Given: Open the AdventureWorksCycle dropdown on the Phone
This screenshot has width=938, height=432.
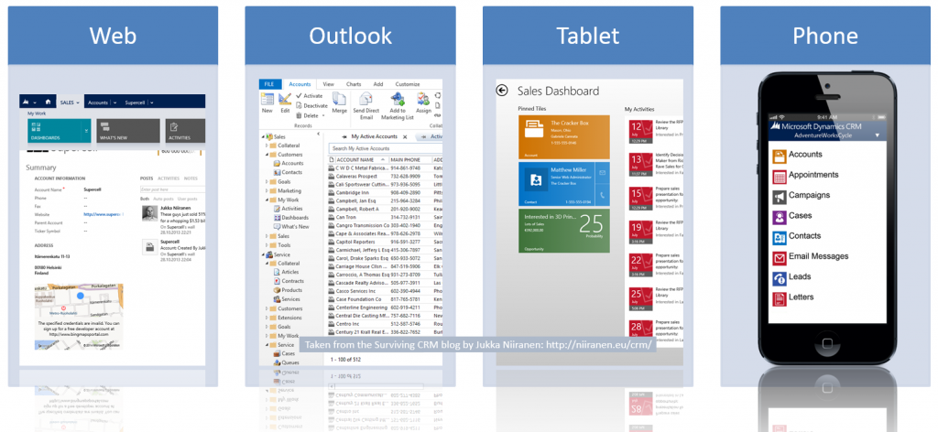Looking at the screenshot, I should coord(878,135).
